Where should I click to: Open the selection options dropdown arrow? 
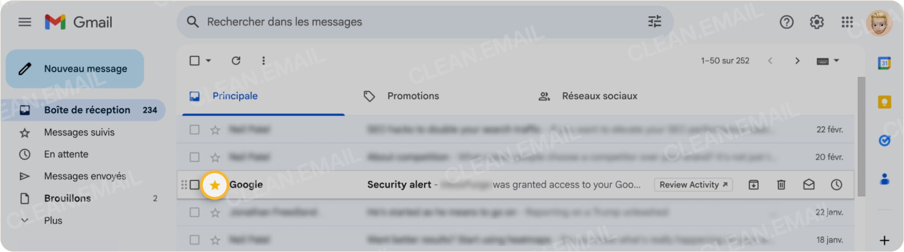click(x=208, y=60)
